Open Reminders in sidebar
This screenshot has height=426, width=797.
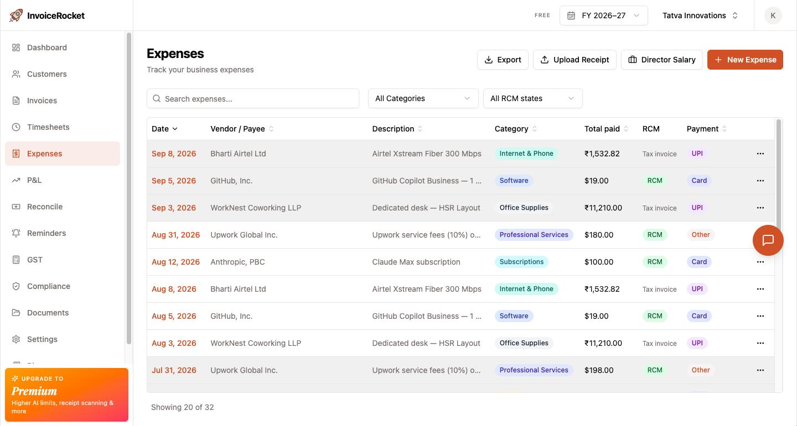pyautogui.click(x=63, y=233)
